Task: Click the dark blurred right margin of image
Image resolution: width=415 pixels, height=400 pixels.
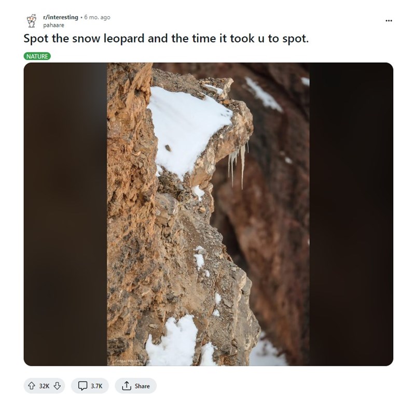Action: (351, 214)
